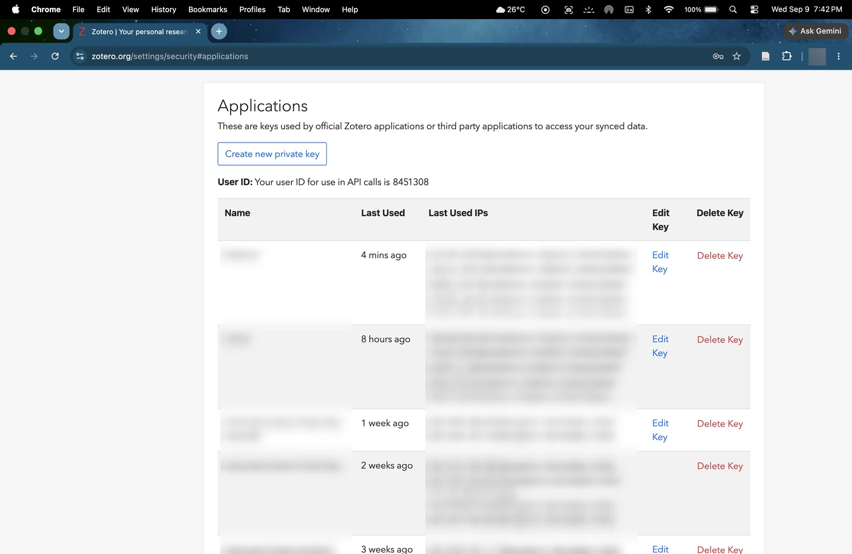This screenshot has width=852, height=554.
Task: Edit the key used 8 hours ago
Action: (x=660, y=346)
